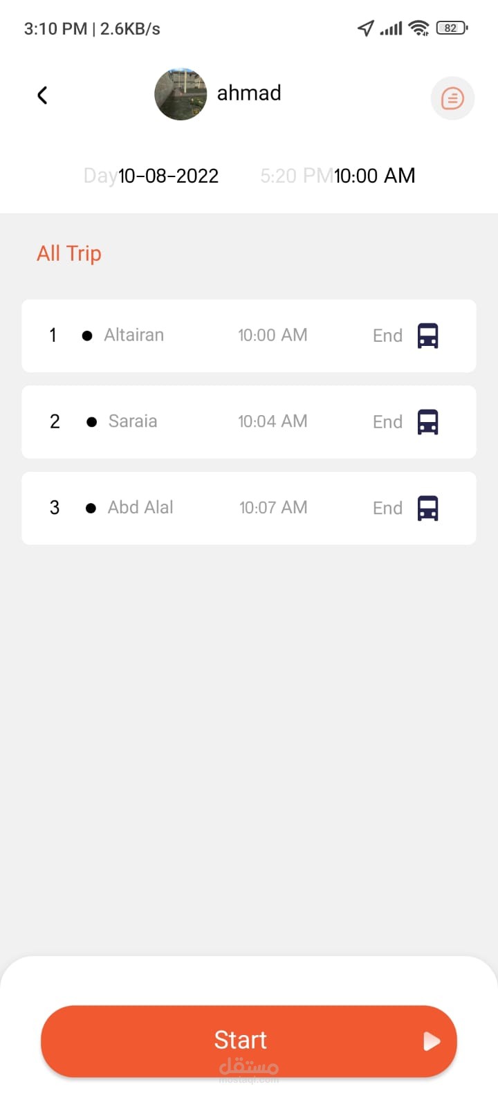Open ahmad's profile picture
Screen dimensions: 498x1107
[x=181, y=94]
